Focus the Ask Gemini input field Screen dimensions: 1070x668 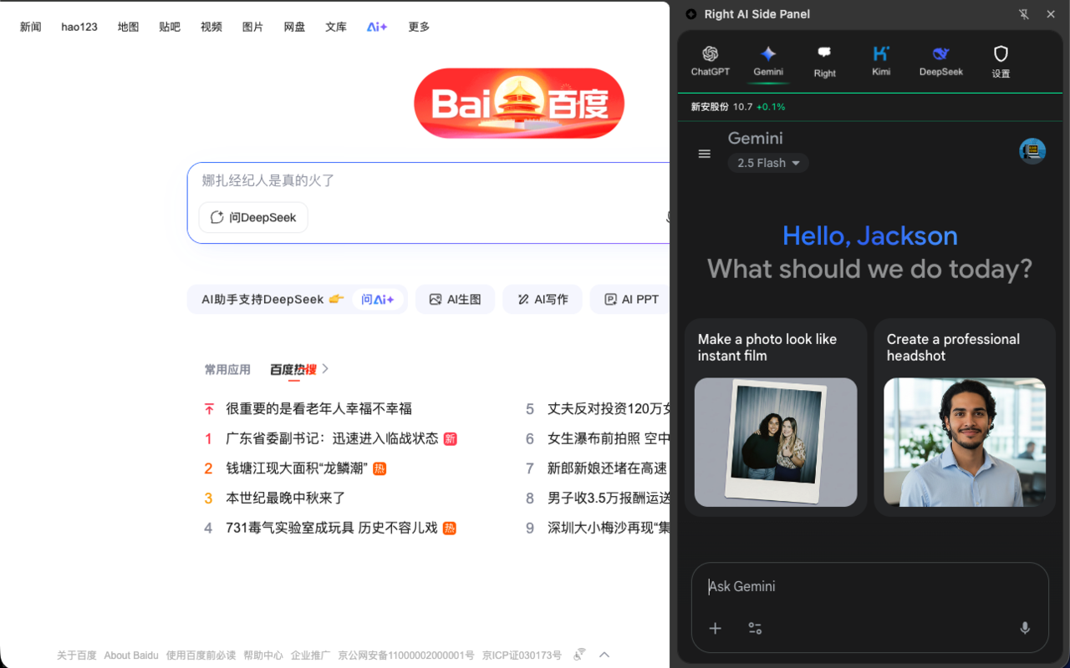[869, 587]
